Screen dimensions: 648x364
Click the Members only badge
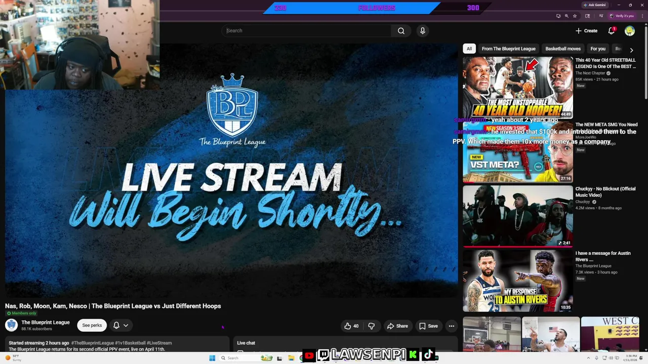(x=21, y=313)
